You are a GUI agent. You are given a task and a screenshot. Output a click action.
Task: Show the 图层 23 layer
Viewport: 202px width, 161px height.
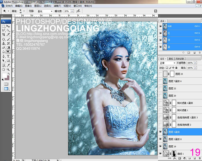(x=160, y=74)
